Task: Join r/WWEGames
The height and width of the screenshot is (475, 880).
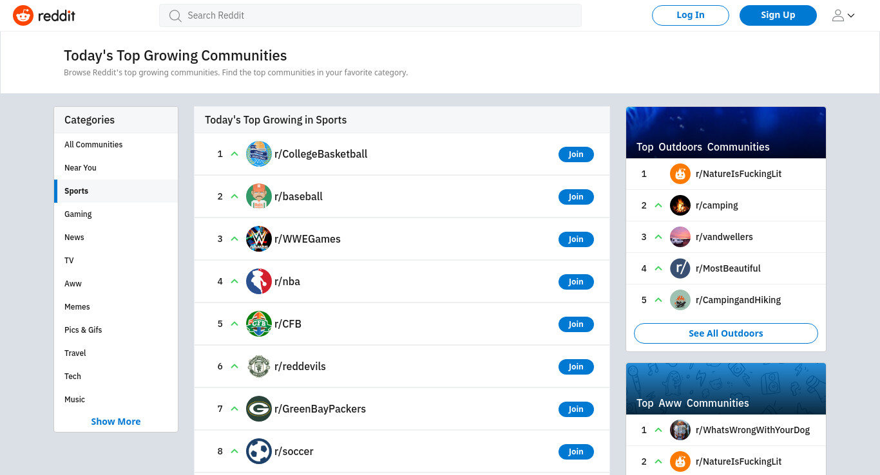Action: tap(576, 239)
